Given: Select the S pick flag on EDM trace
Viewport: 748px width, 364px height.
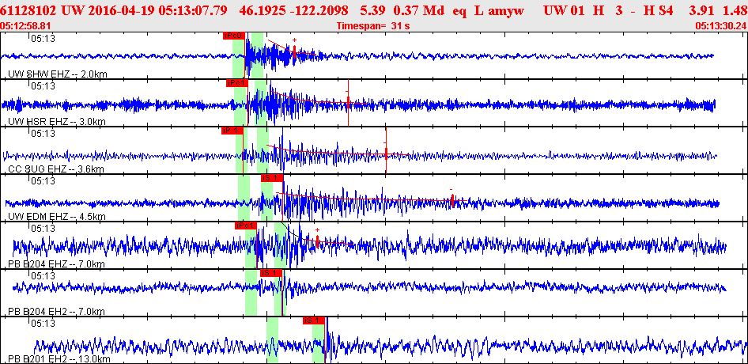Looking at the screenshot, I should pos(271,178).
